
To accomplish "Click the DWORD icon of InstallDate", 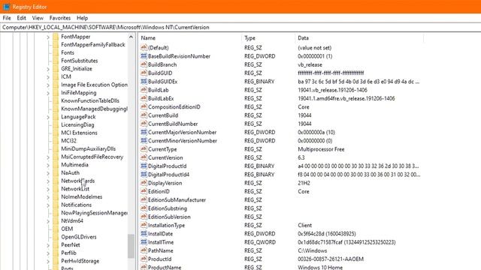I will click(x=144, y=233).
